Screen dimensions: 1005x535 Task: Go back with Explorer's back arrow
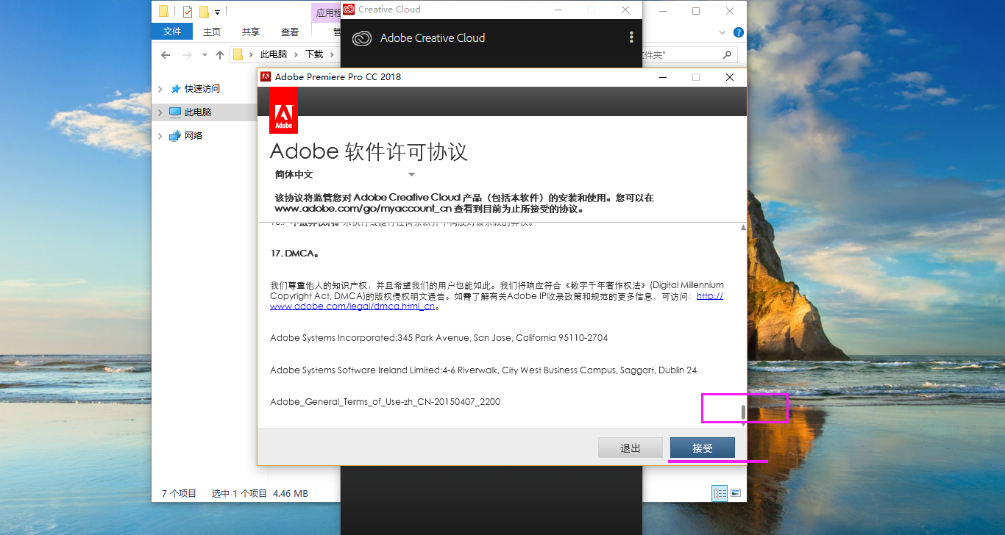click(166, 55)
